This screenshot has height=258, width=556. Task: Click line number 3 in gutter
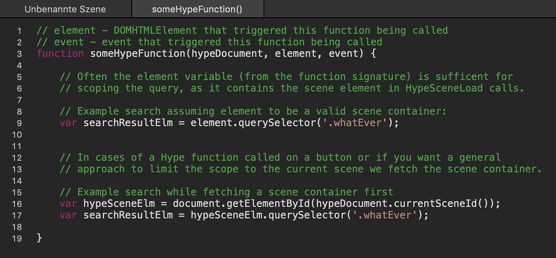[19, 54]
